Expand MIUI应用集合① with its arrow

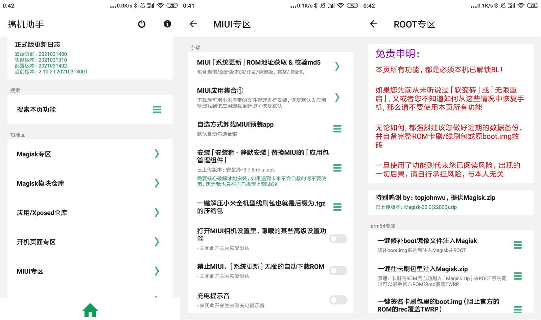(337, 98)
